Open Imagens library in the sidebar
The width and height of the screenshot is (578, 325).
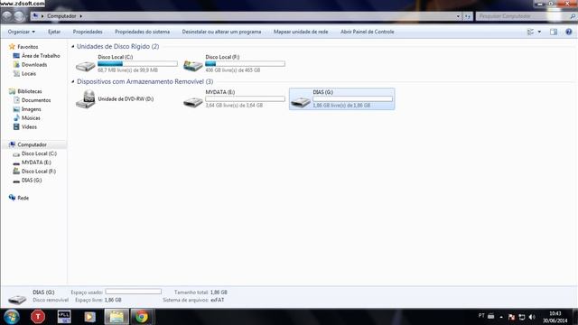coord(32,109)
